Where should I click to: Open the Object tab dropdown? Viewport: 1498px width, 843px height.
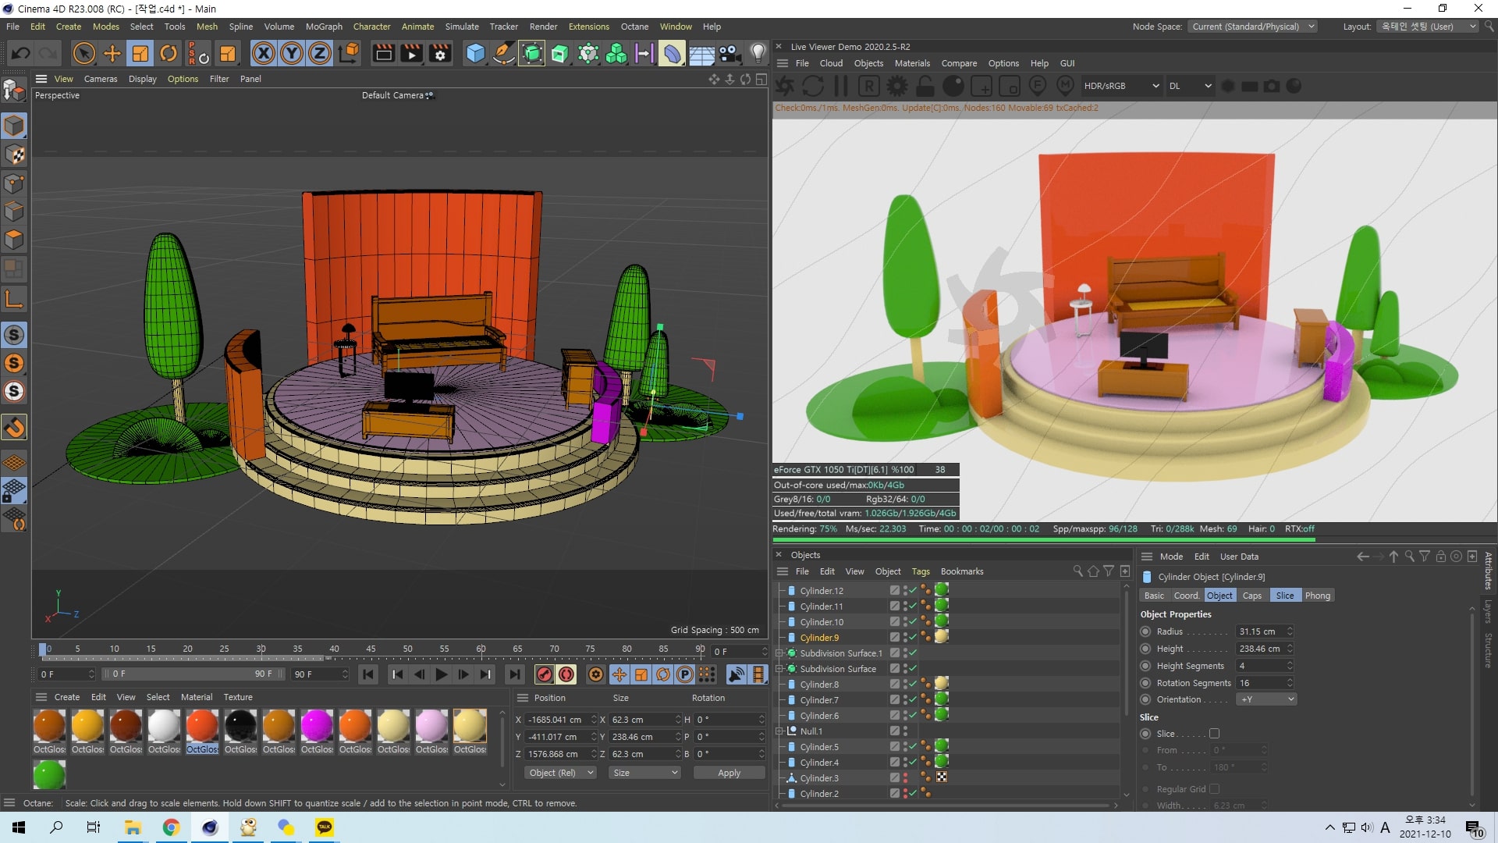click(x=1218, y=595)
